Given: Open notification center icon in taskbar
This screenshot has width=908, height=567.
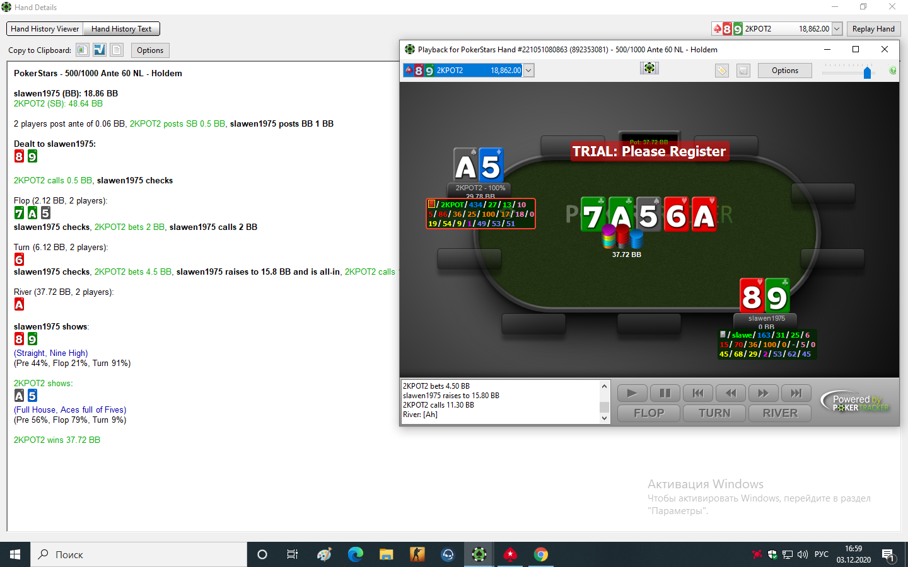Looking at the screenshot, I should 888,555.
